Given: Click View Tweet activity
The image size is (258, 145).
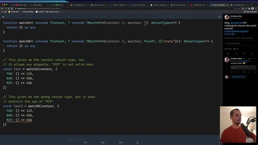Looking at the screenshot, I should [232, 43].
